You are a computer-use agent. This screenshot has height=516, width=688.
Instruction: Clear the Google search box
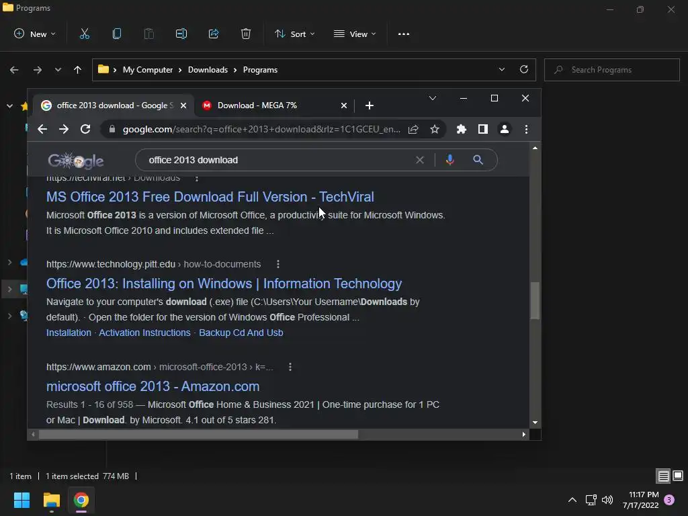[x=420, y=160]
